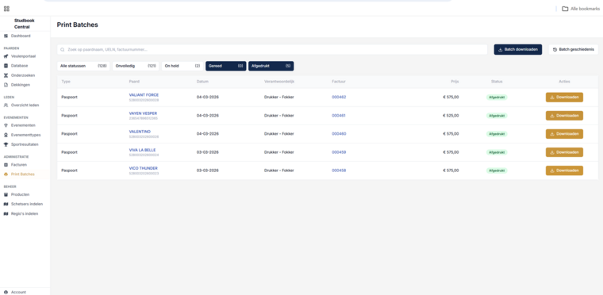Click price € 525,00
Viewport: 603px width, 295px height.
tap(451, 116)
